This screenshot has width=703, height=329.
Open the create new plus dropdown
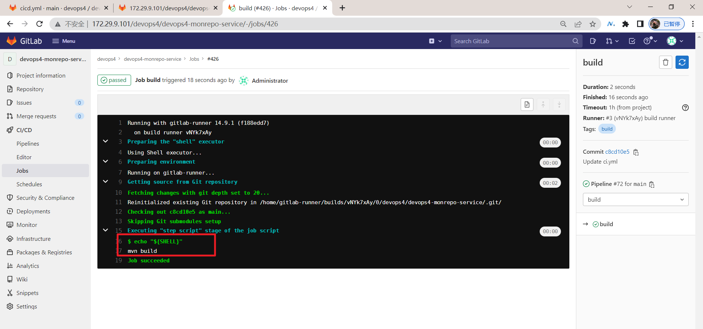pyautogui.click(x=435, y=41)
